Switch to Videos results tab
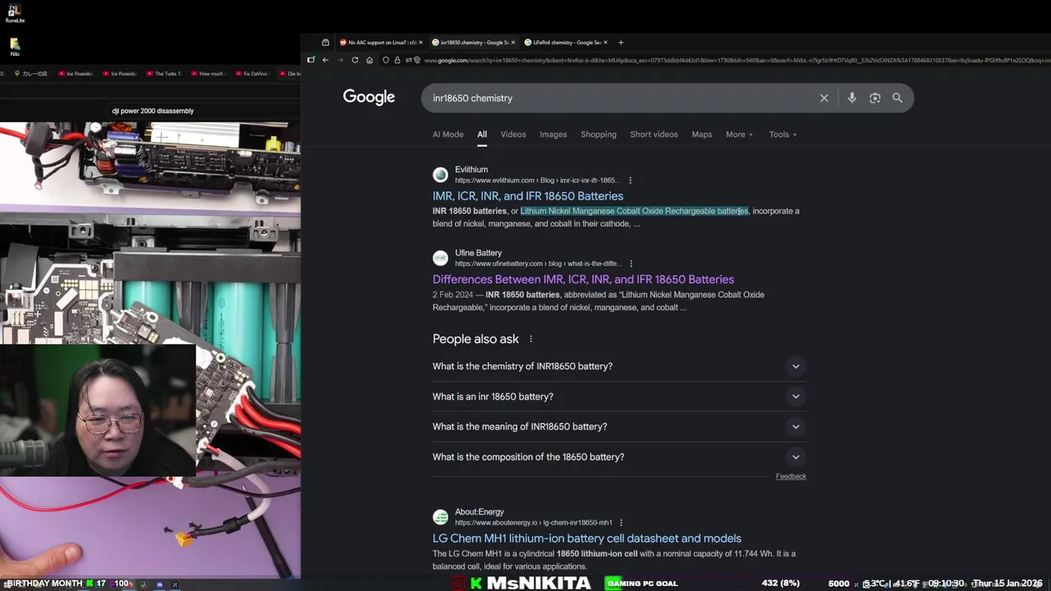The height and width of the screenshot is (591, 1051). 513,135
